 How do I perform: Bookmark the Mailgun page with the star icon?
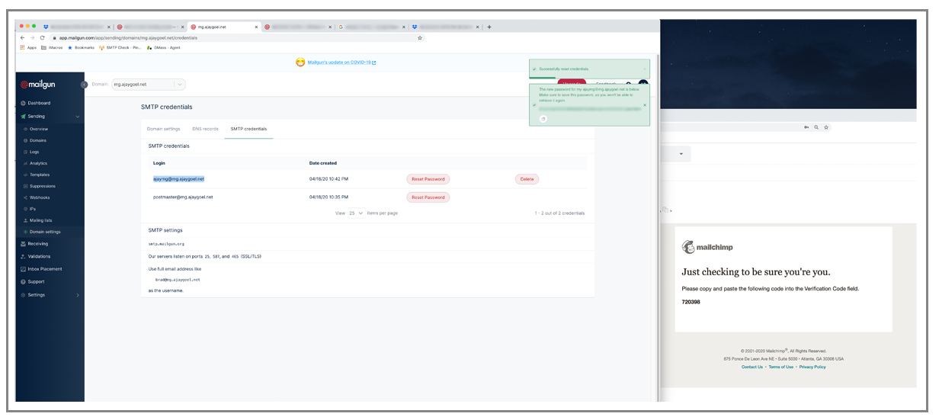[x=419, y=37]
